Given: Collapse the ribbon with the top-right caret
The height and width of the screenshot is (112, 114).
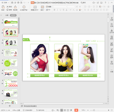Looking at the screenshot, I should pos(112,3).
